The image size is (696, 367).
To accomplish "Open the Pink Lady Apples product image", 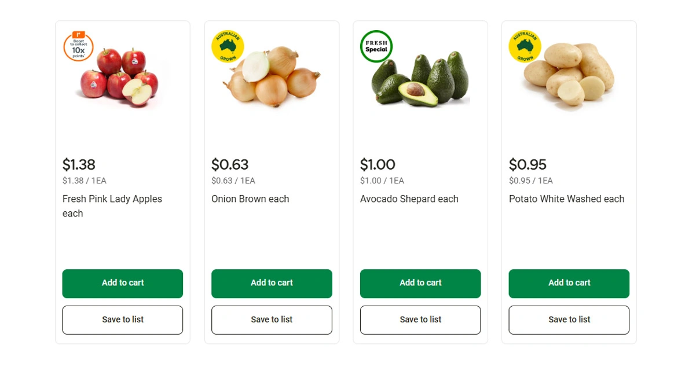I will [x=122, y=78].
